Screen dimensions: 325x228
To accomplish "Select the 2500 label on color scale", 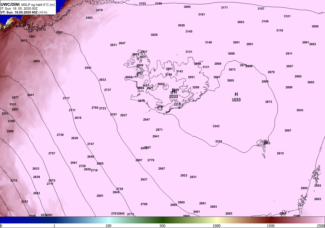I will point(321,226).
